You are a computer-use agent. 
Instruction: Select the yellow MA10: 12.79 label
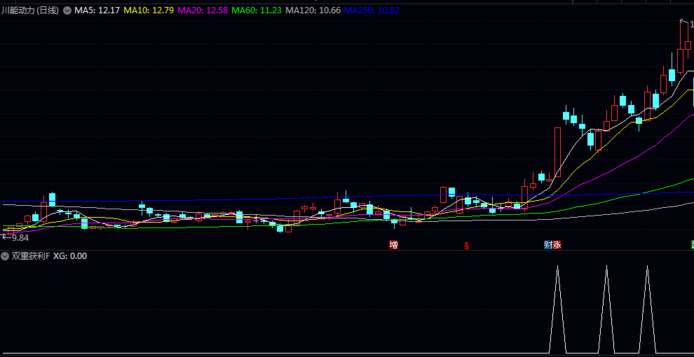[x=149, y=10]
